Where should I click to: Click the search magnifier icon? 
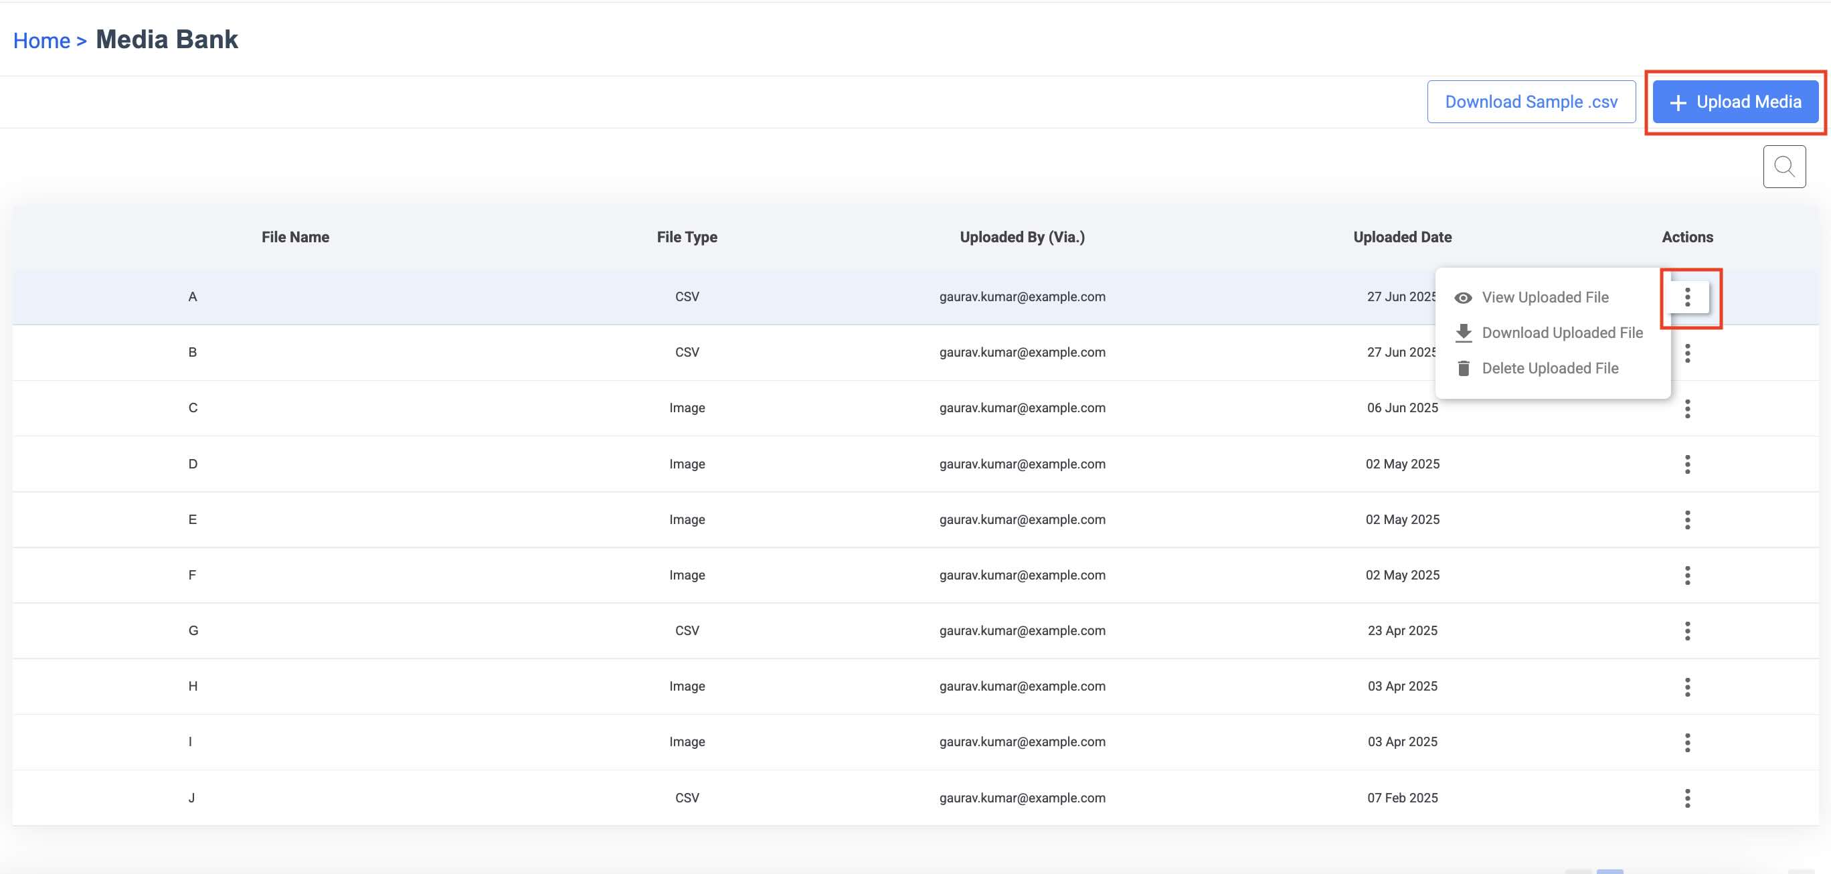click(1783, 166)
